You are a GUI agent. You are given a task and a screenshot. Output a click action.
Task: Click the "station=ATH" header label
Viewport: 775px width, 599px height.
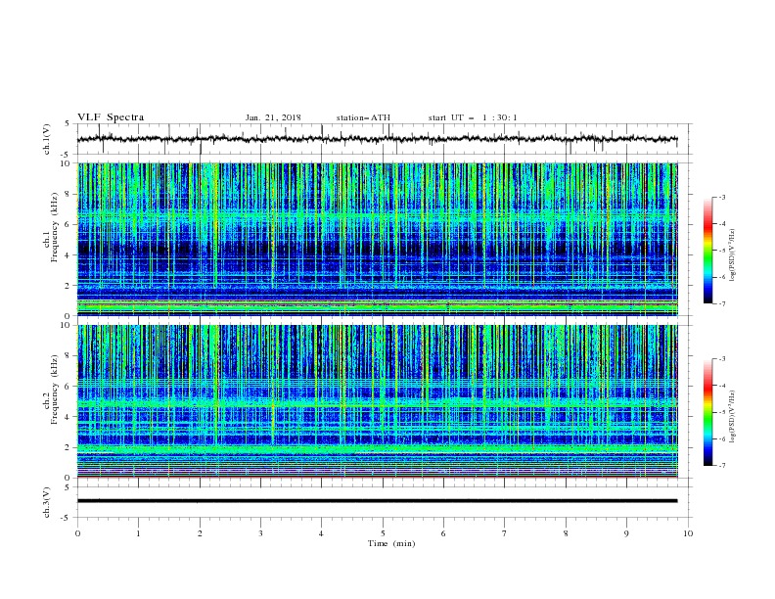point(363,117)
